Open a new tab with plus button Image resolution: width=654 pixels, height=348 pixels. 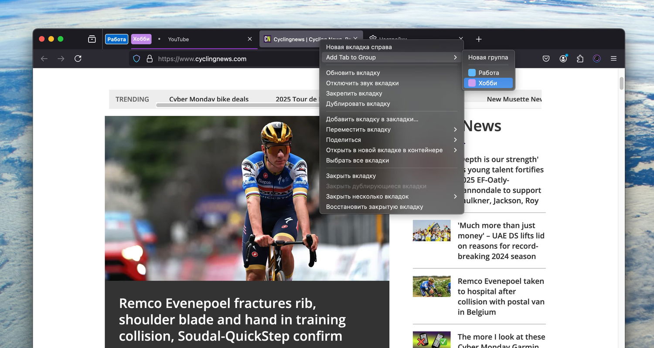[x=479, y=39]
